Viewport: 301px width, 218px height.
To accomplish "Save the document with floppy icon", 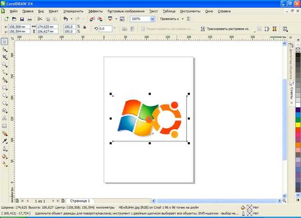I will (22, 19).
